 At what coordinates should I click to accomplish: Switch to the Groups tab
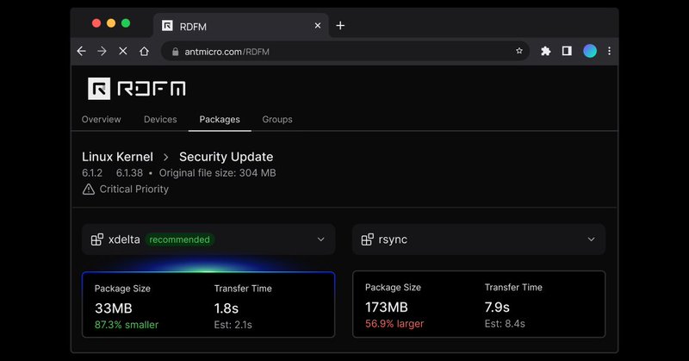click(277, 120)
